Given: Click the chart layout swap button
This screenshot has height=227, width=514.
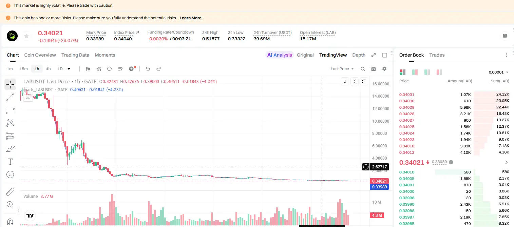Looking at the screenshot, I should tap(364, 81).
